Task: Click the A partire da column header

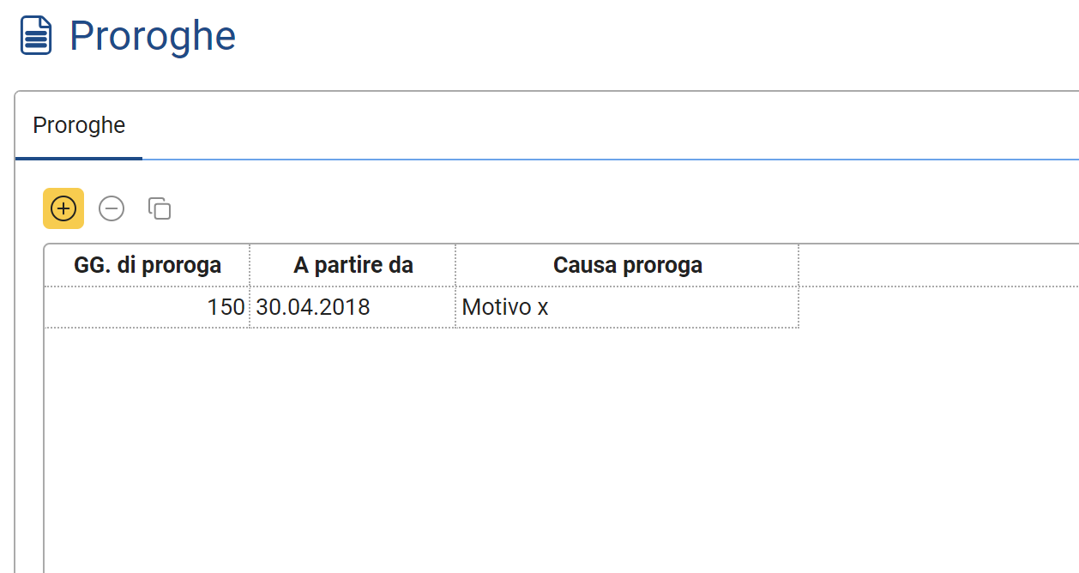Action: pos(353,266)
